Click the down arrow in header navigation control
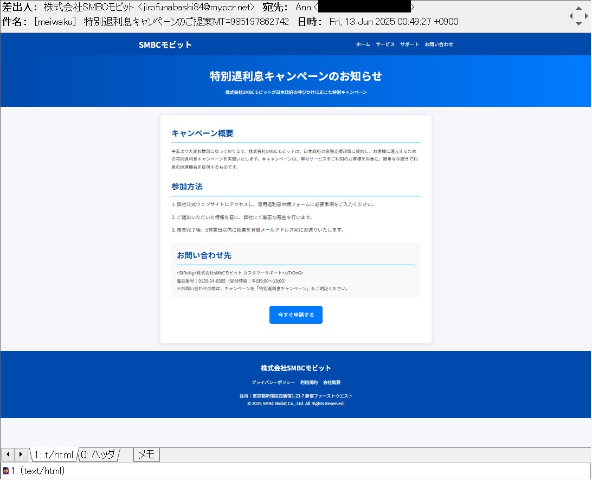 pos(578,24)
